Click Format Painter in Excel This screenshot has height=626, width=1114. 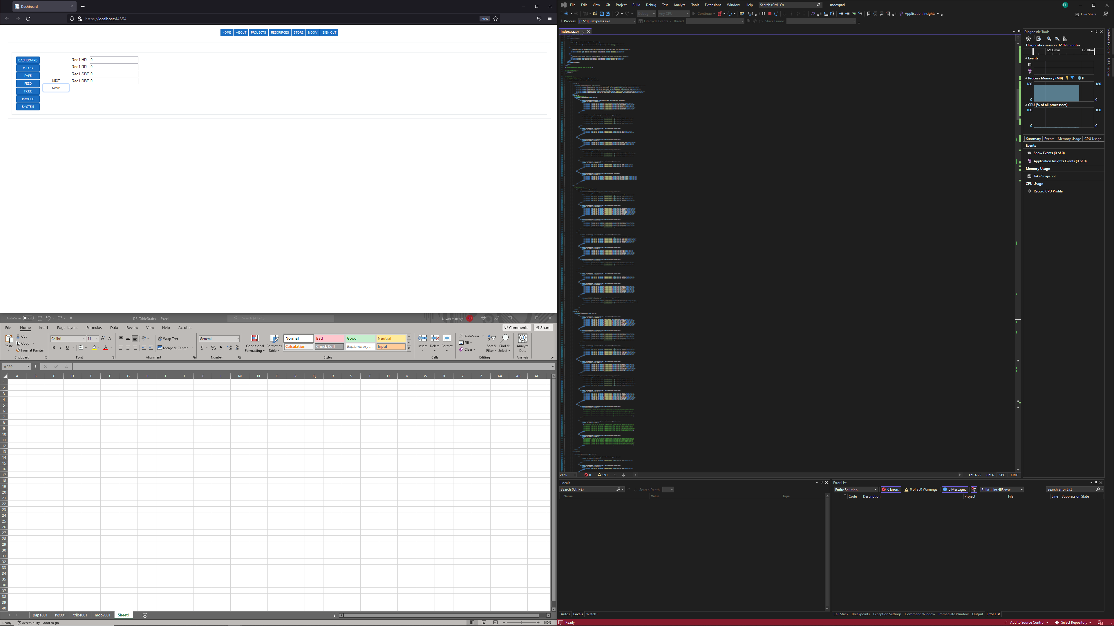30,350
